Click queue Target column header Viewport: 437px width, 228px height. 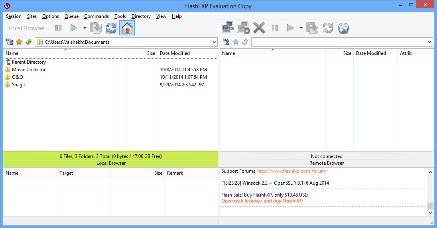point(84,173)
